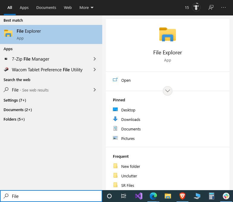Image resolution: width=233 pixels, height=202 pixels.
Task: Open the rewards medal icon in header
Action: click(196, 7)
